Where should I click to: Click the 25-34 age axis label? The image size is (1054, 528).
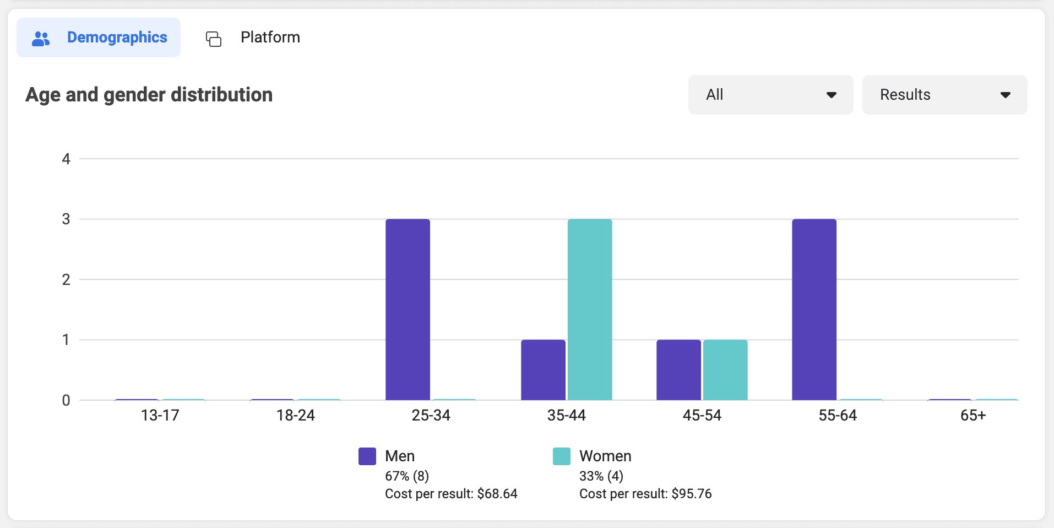click(431, 416)
